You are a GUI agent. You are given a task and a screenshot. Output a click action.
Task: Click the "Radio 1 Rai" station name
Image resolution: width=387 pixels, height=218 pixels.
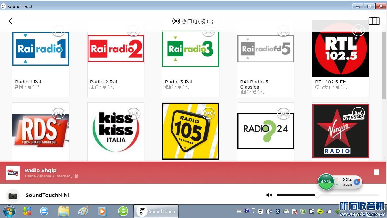pyautogui.click(x=28, y=82)
